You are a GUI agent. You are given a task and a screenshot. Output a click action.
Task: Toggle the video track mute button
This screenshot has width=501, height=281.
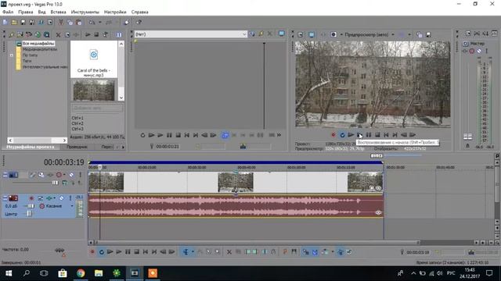[x=71, y=175]
